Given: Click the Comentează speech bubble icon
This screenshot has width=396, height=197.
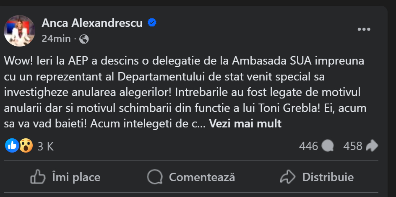Looking at the screenshot, I should click(154, 177).
